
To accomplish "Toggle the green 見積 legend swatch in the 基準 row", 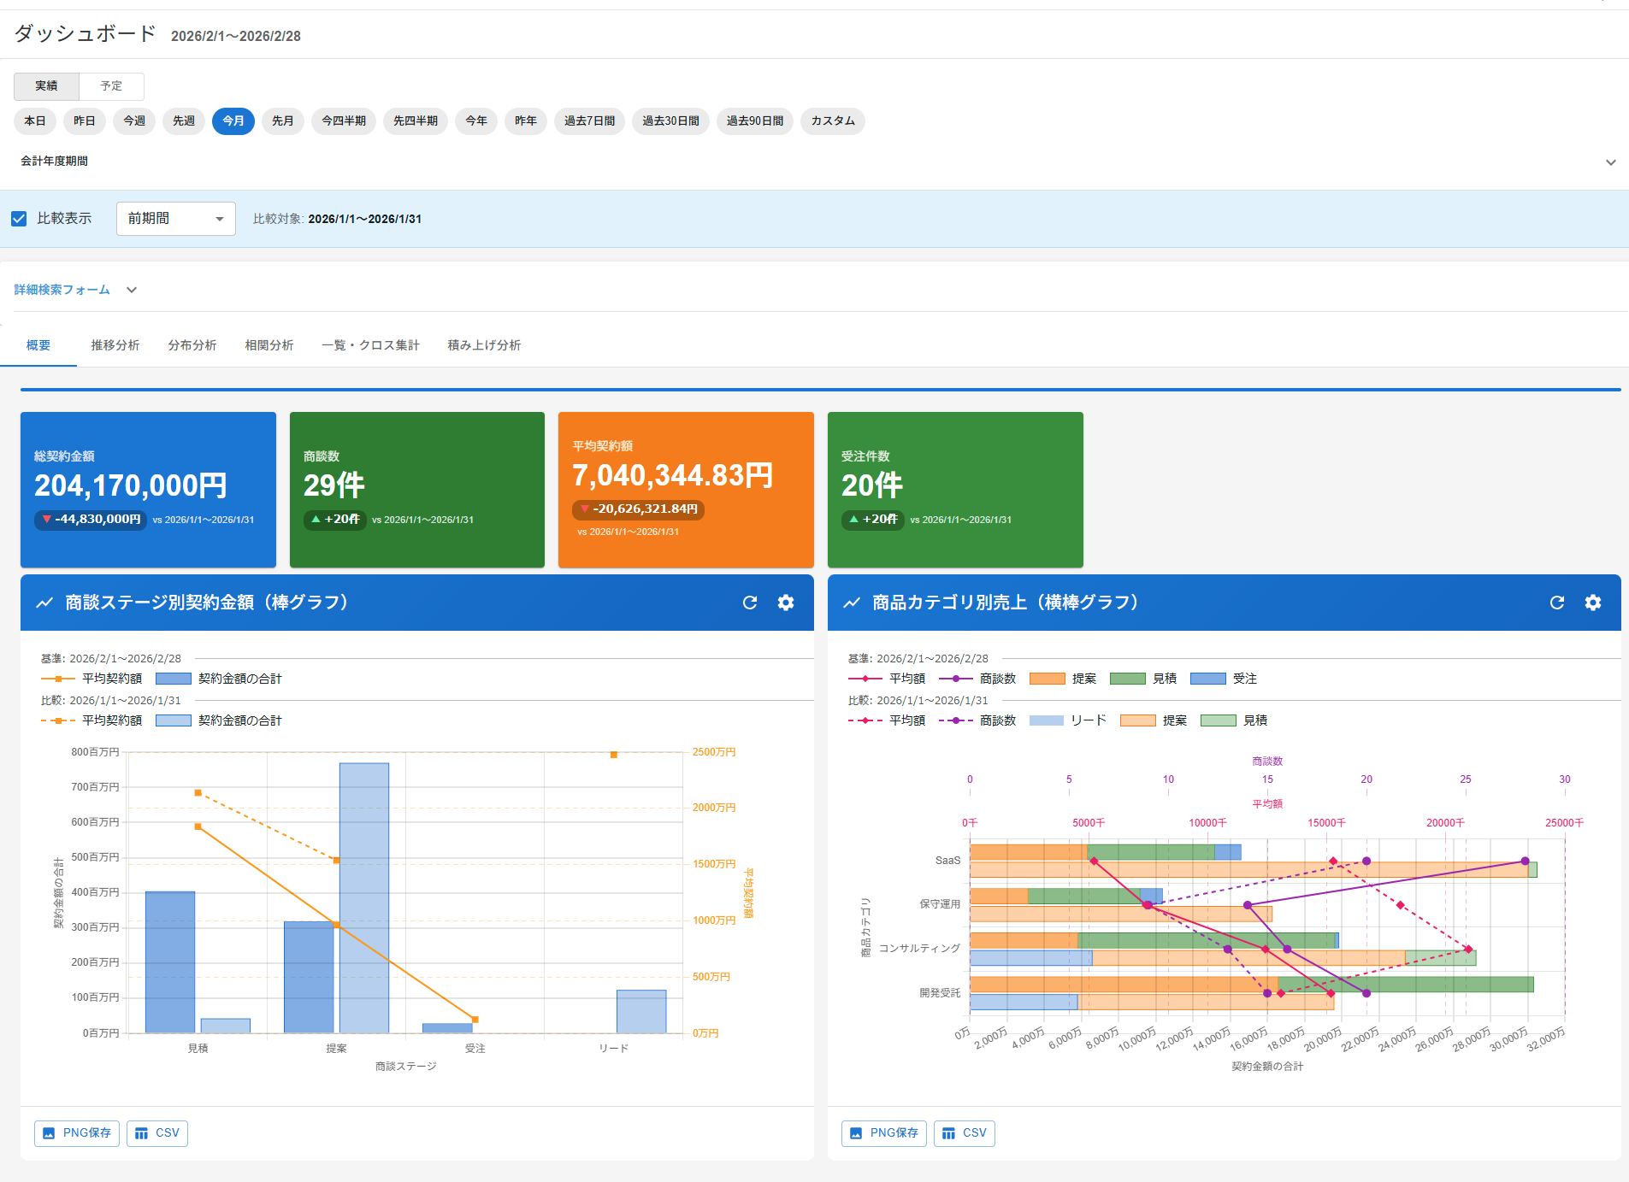I will coord(1127,679).
